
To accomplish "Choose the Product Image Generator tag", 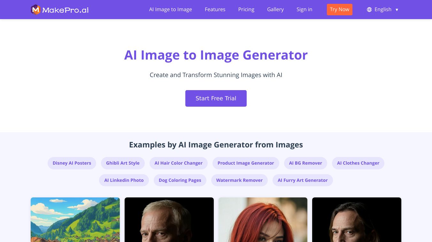I will point(246,163).
